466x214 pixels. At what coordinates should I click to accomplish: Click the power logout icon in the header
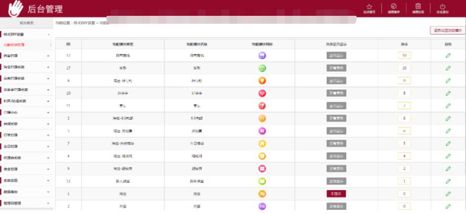(442, 6)
